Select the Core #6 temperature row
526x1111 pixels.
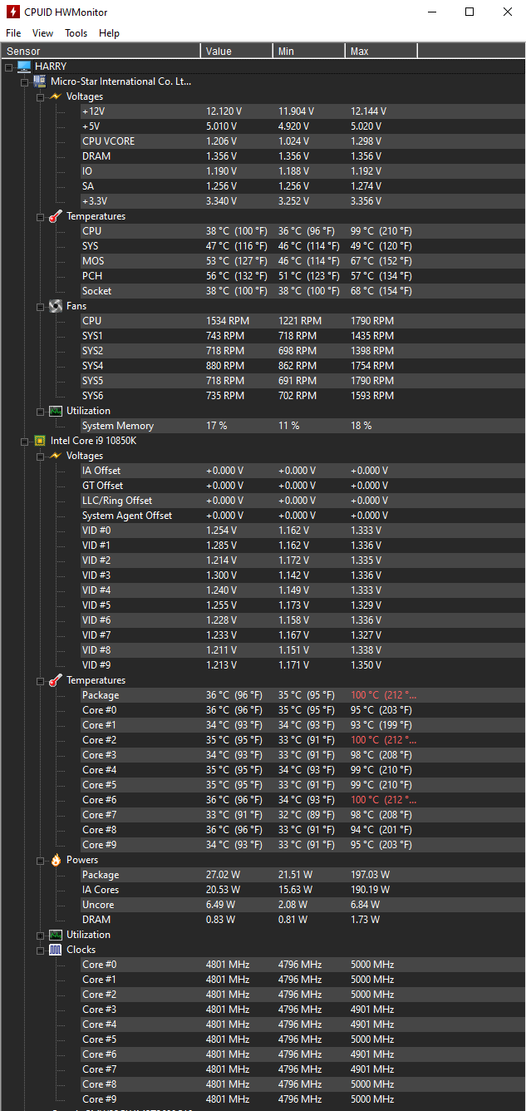tap(302, 800)
